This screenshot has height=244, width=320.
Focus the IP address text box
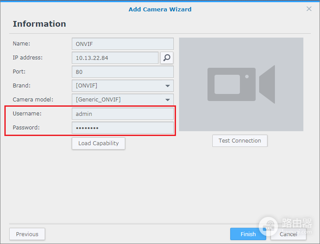pos(115,58)
